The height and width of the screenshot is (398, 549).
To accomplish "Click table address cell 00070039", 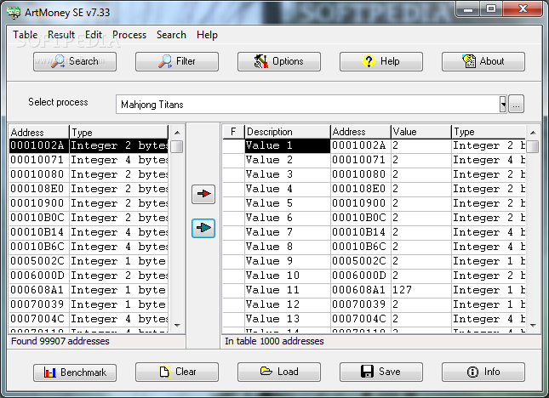I will coord(360,304).
